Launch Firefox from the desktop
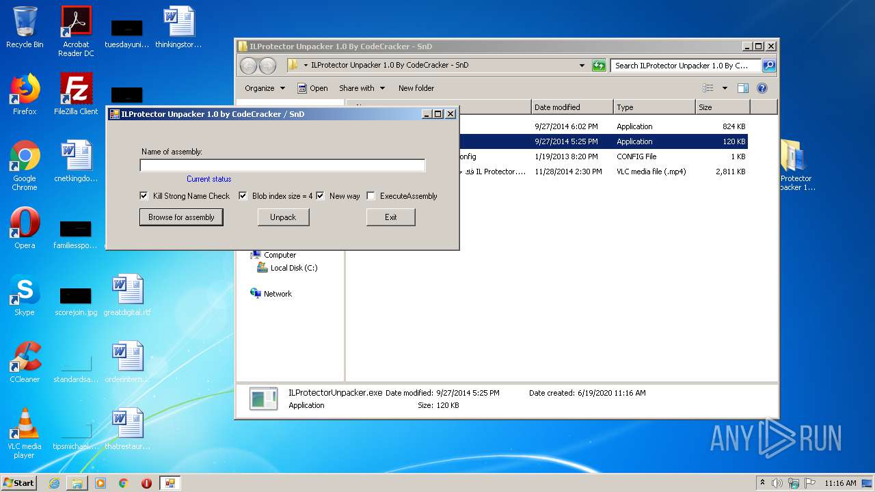875x492 pixels. tap(25, 94)
